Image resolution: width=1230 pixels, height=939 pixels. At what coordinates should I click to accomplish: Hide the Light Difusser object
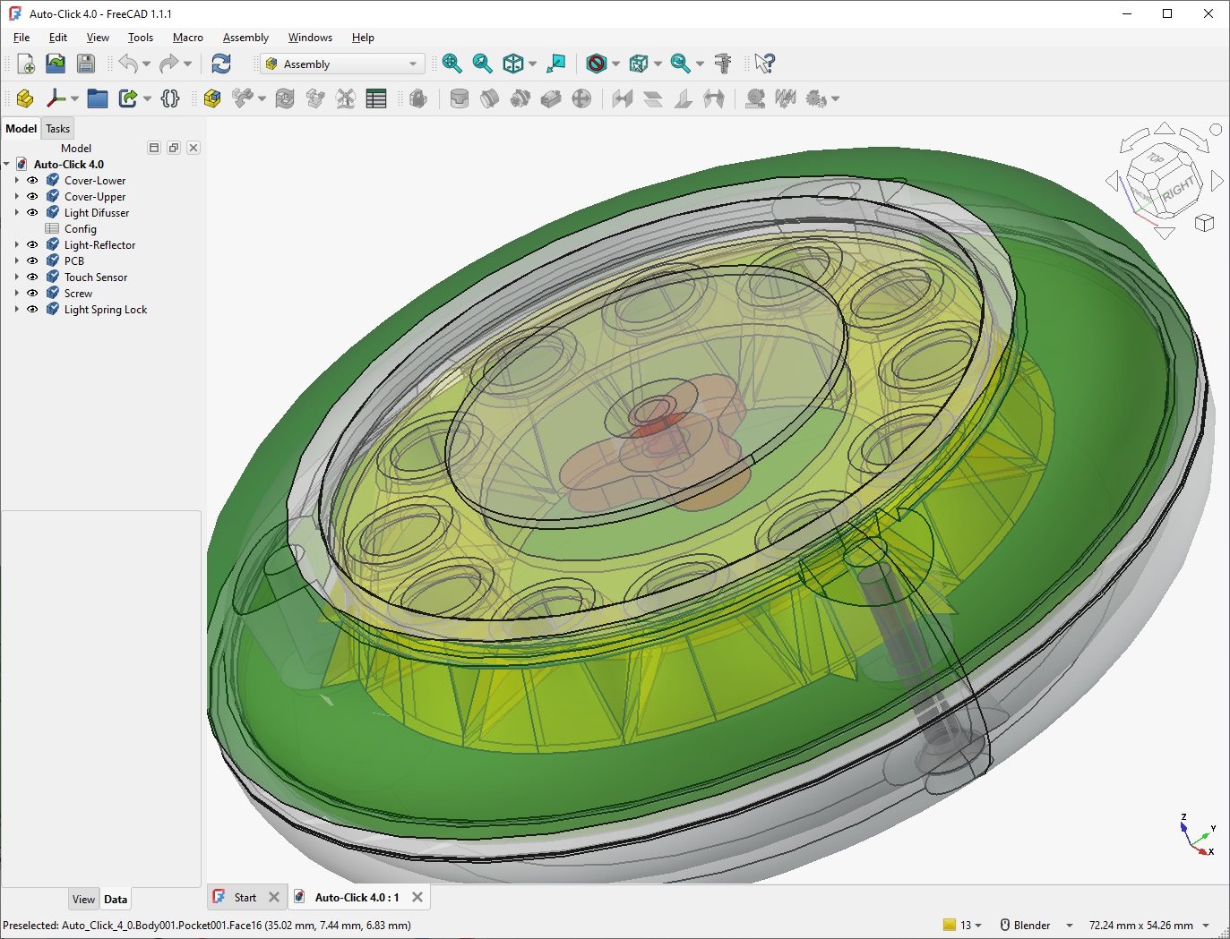pos(32,213)
